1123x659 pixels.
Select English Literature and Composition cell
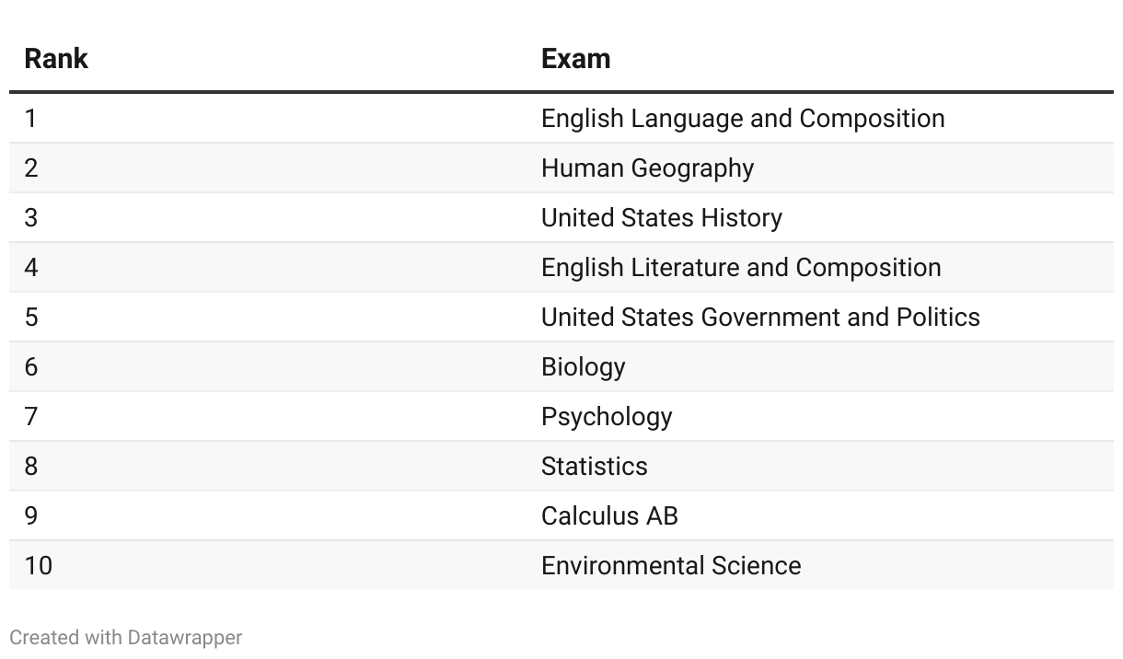[741, 267]
